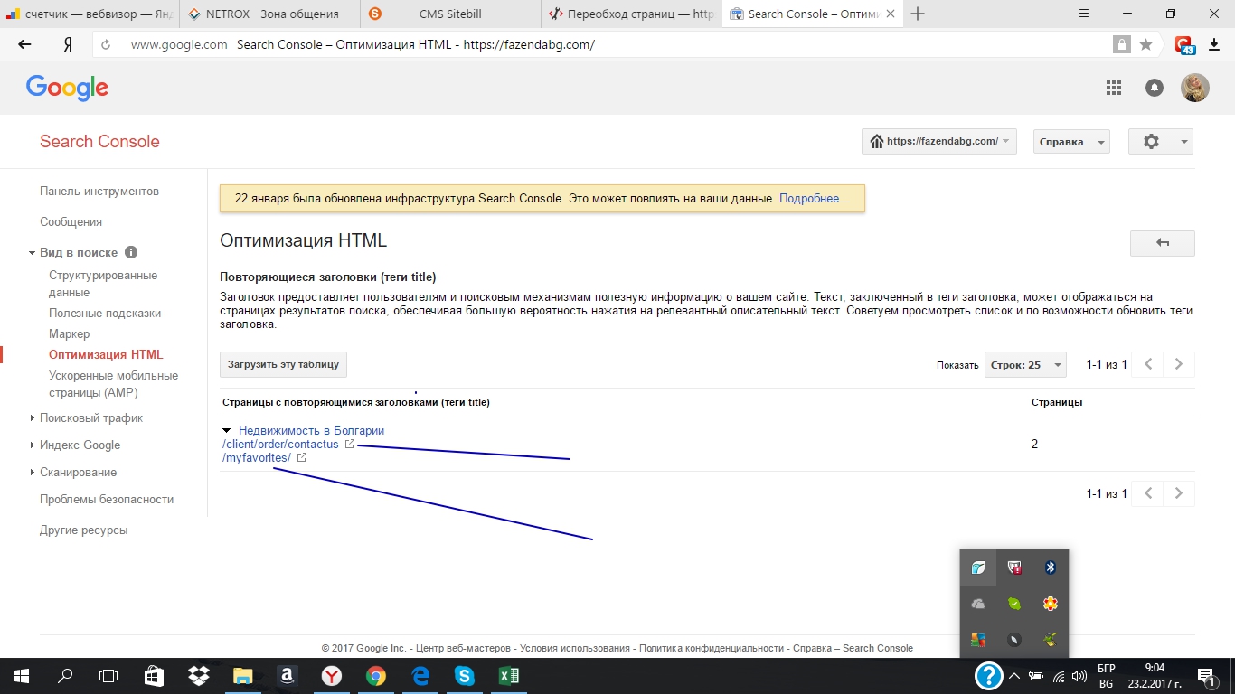Open Ускоренные мобильные страницы (AMP)
This screenshot has height=694, width=1235.
[x=114, y=384]
